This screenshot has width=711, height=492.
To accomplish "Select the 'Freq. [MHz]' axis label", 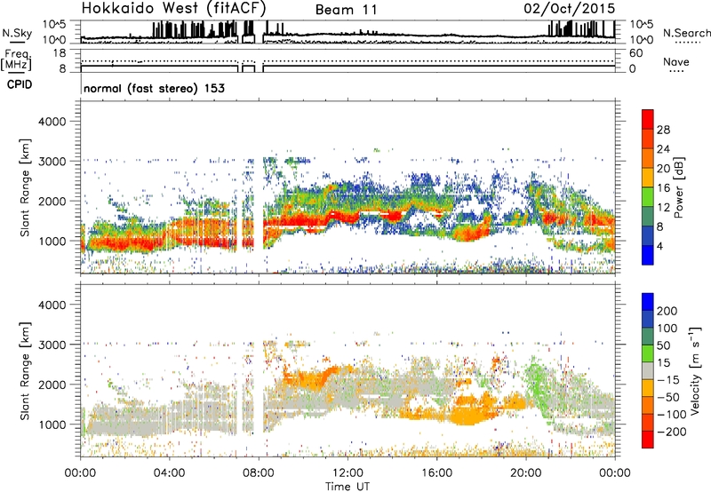I will [16, 60].
